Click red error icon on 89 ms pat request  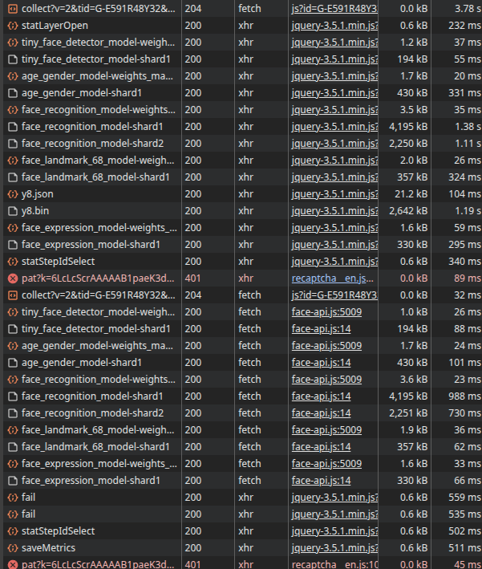click(12, 278)
